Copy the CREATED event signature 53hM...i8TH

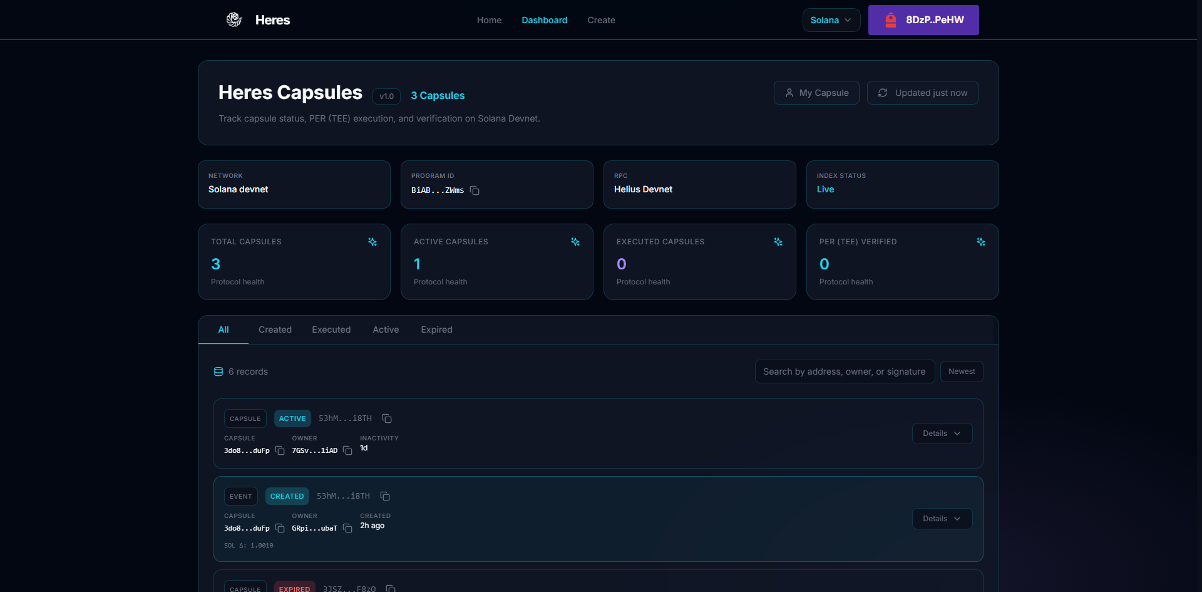tap(385, 496)
